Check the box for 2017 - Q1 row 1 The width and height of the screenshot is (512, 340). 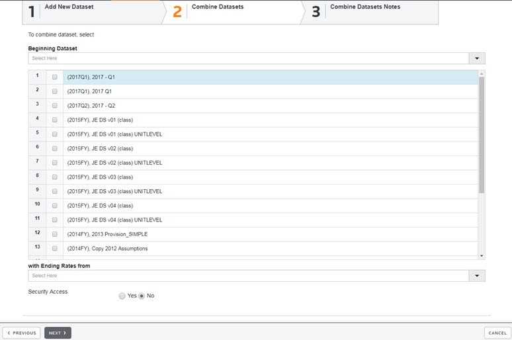pyautogui.click(x=55, y=77)
